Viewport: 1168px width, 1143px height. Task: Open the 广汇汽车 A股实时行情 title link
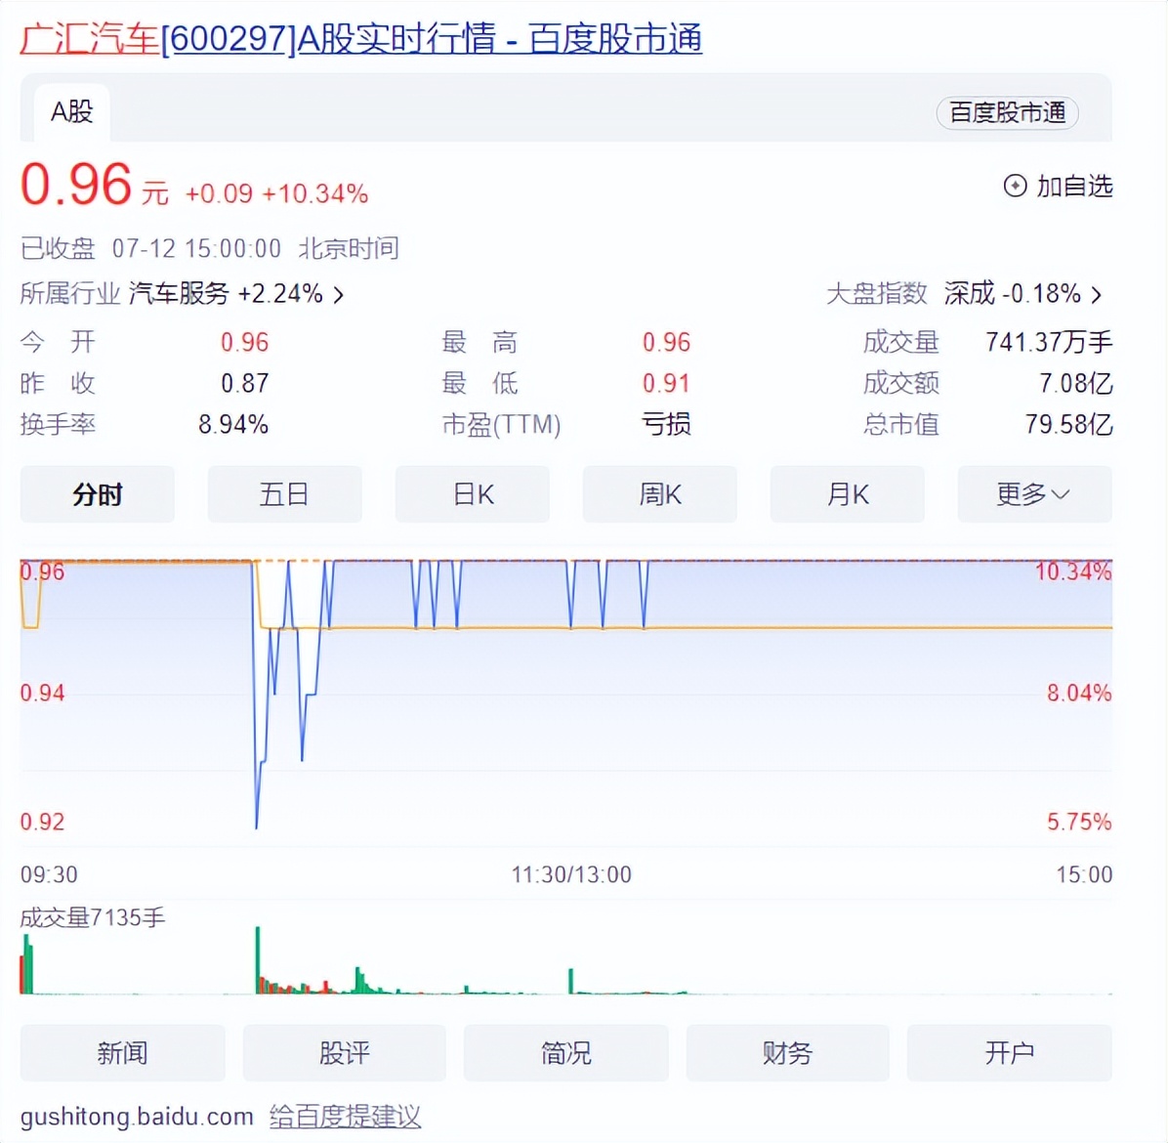click(x=360, y=39)
